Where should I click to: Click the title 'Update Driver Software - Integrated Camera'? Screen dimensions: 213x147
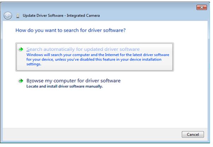[61, 16]
